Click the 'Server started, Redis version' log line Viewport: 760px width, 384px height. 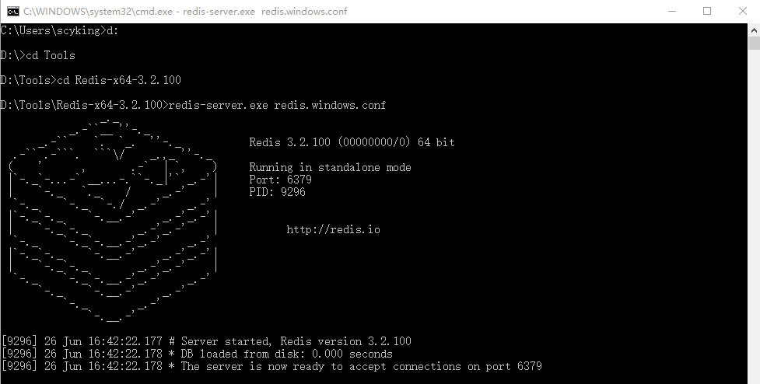(206, 341)
